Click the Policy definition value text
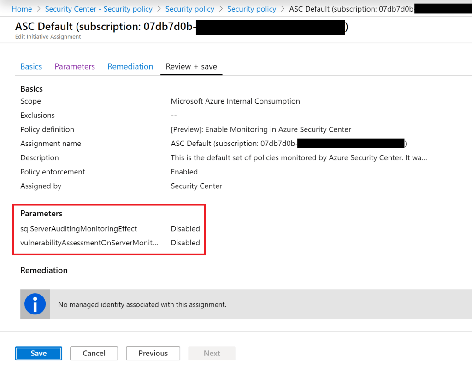The image size is (472, 372). click(x=261, y=129)
